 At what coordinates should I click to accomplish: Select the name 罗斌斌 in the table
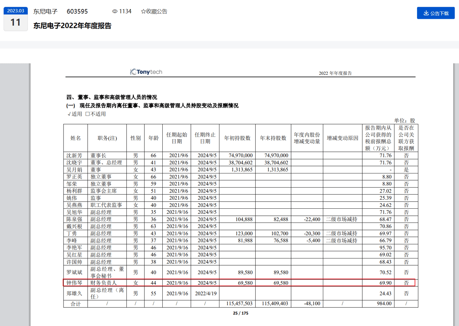point(74,272)
